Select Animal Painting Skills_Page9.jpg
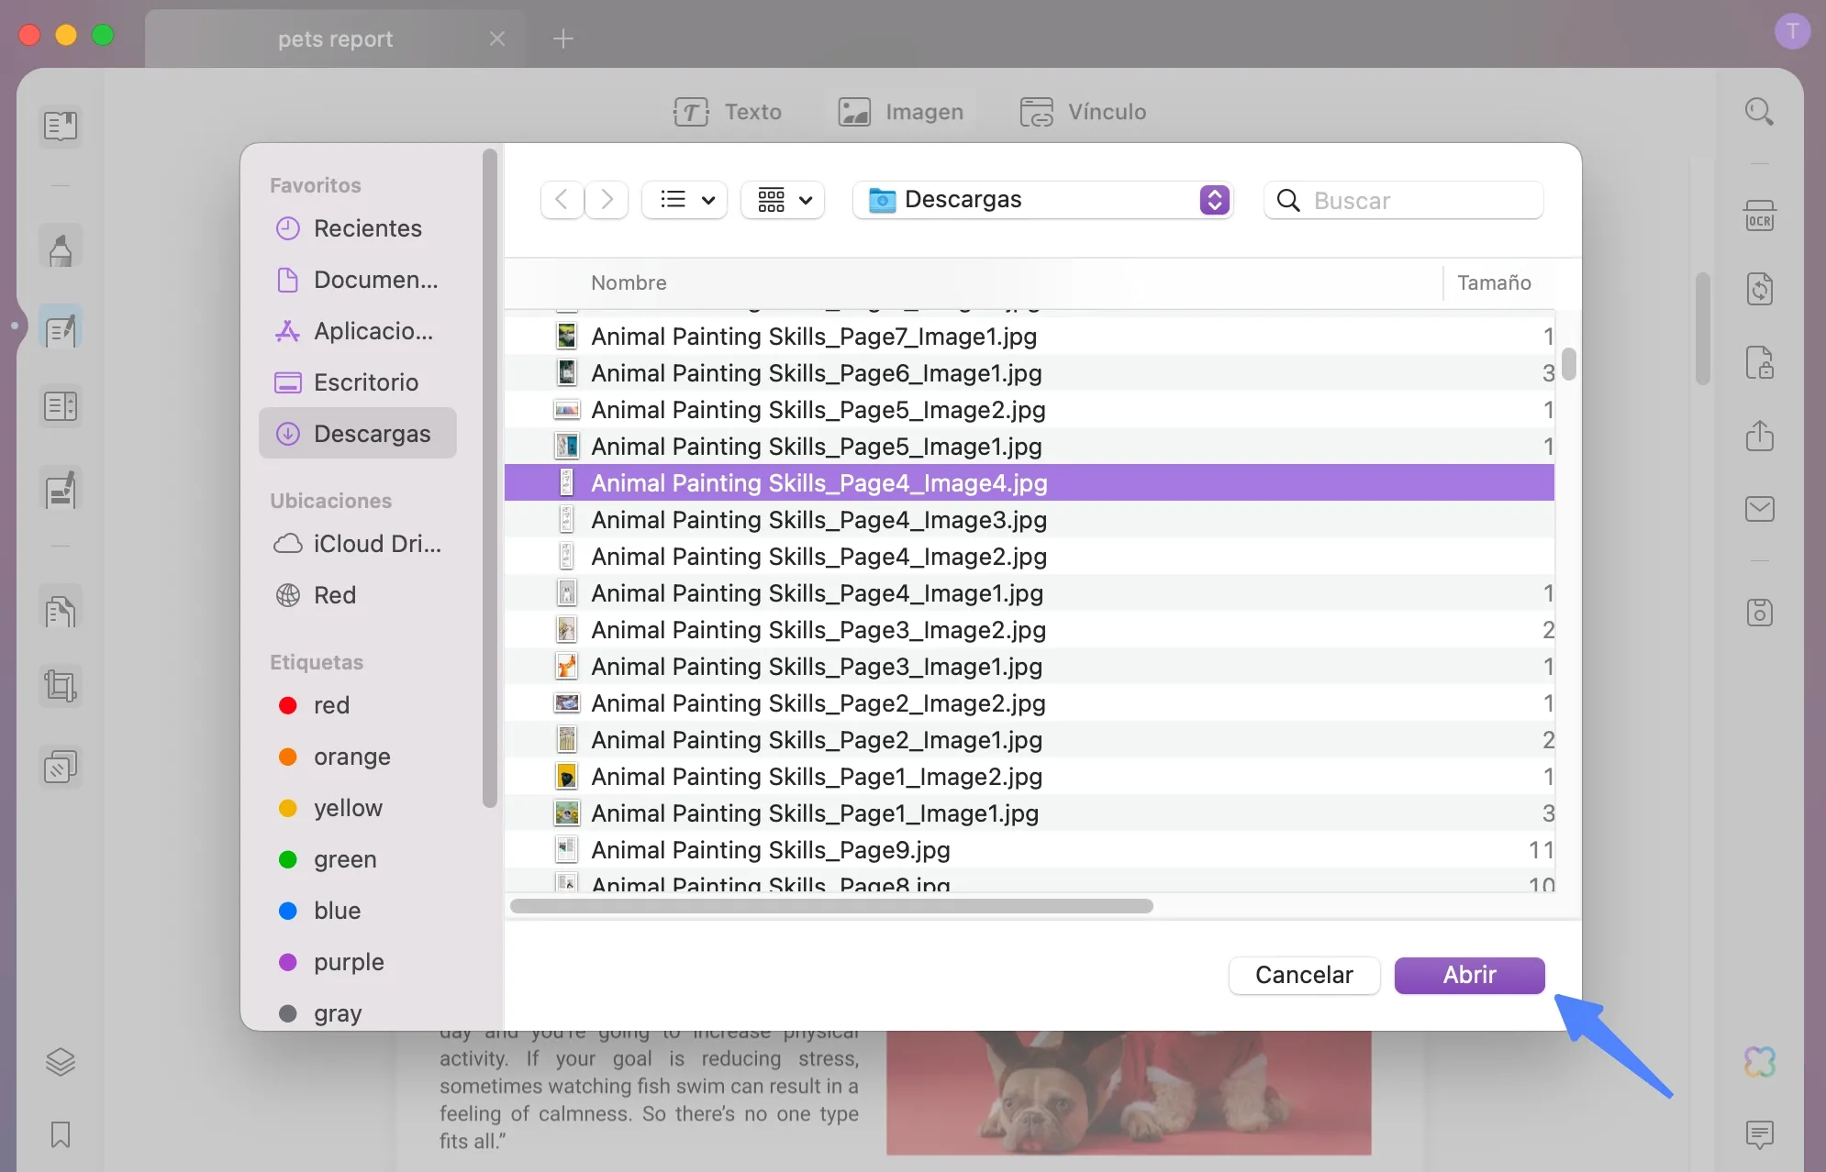Viewport: 1826px width, 1172px height. [1030, 850]
